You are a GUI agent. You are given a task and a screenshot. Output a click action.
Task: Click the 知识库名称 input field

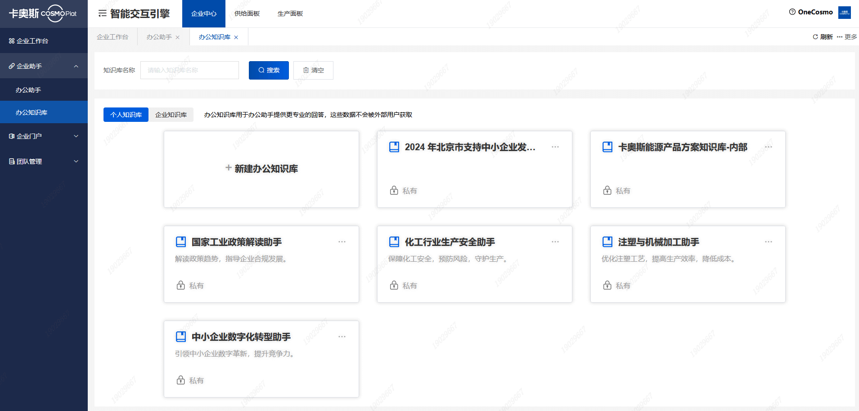[x=189, y=70]
